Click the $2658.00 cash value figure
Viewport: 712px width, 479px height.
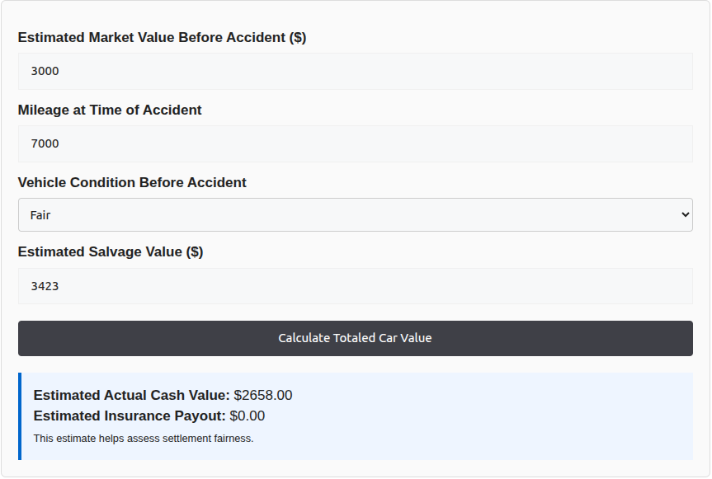(263, 395)
